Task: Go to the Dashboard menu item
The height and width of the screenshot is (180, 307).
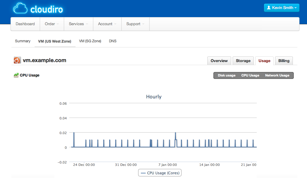Action: click(25, 24)
